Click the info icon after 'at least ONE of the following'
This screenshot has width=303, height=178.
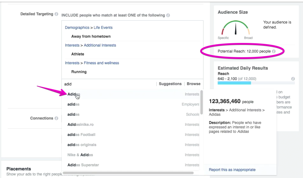pyautogui.click(x=168, y=15)
